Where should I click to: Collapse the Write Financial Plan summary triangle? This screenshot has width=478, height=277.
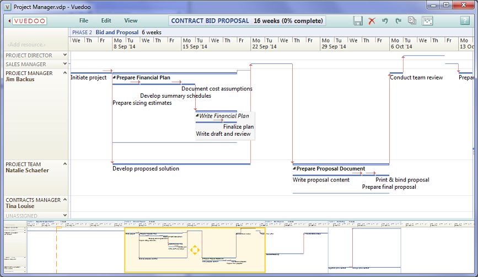tap(197, 116)
